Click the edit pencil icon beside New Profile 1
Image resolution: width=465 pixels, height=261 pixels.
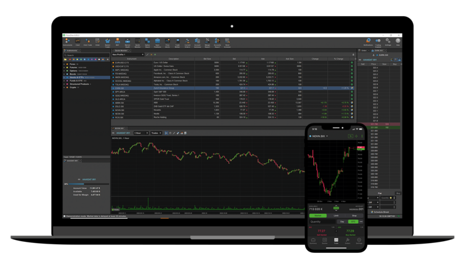[148, 55]
